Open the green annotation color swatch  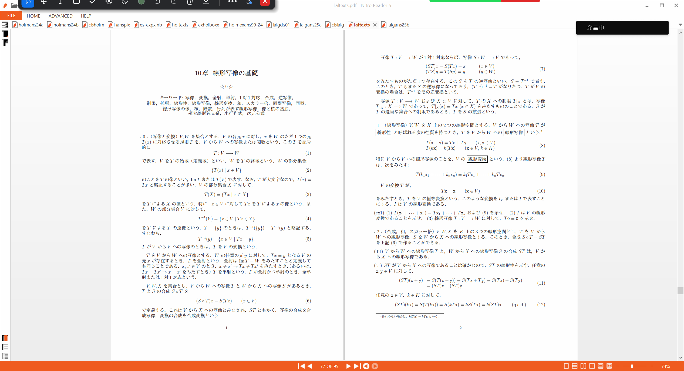click(x=141, y=2)
